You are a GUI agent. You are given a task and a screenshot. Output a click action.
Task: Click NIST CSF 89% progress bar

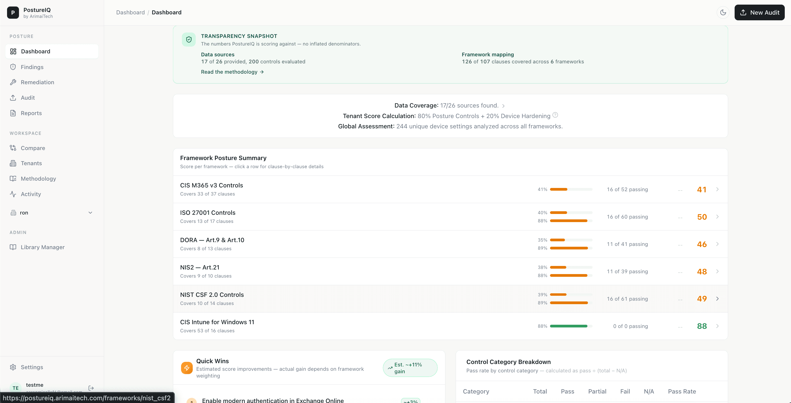[571, 303]
